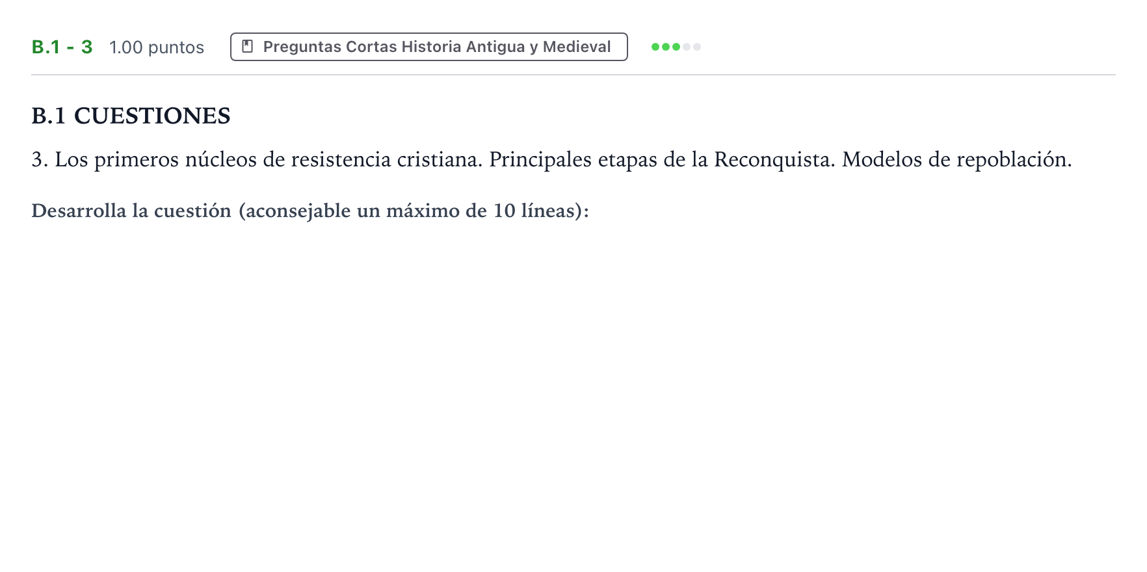This screenshot has height=572, width=1147.
Task: Click the B.1 CUESTIONES heading
Action: (x=131, y=116)
